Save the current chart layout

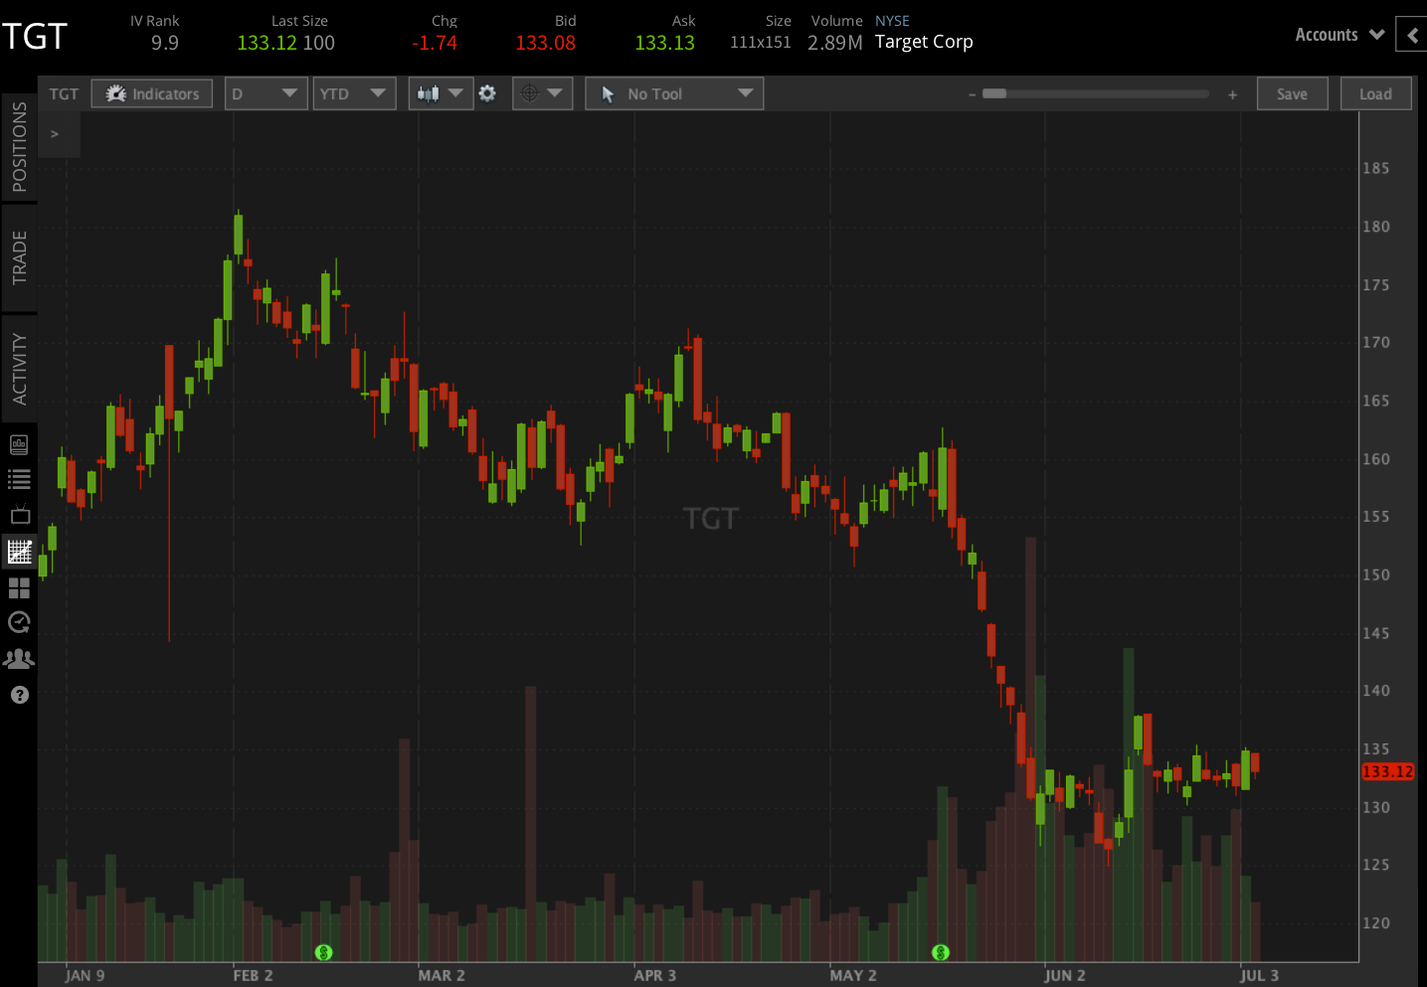pyautogui.click(x=1292, y=92)
